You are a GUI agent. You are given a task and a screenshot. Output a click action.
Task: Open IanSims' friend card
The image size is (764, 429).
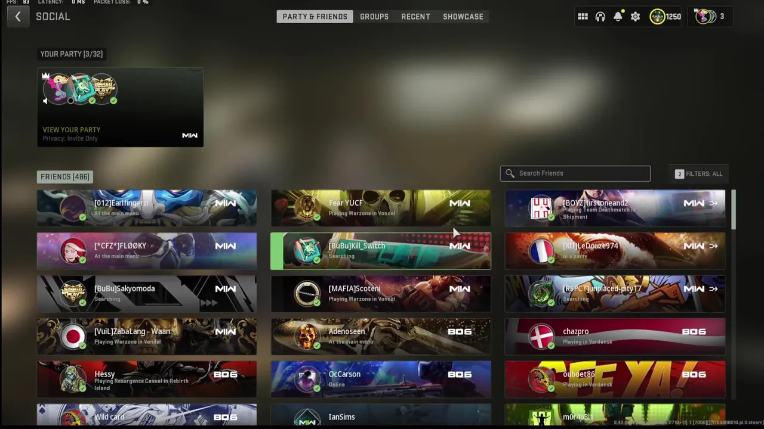point(381,415)
